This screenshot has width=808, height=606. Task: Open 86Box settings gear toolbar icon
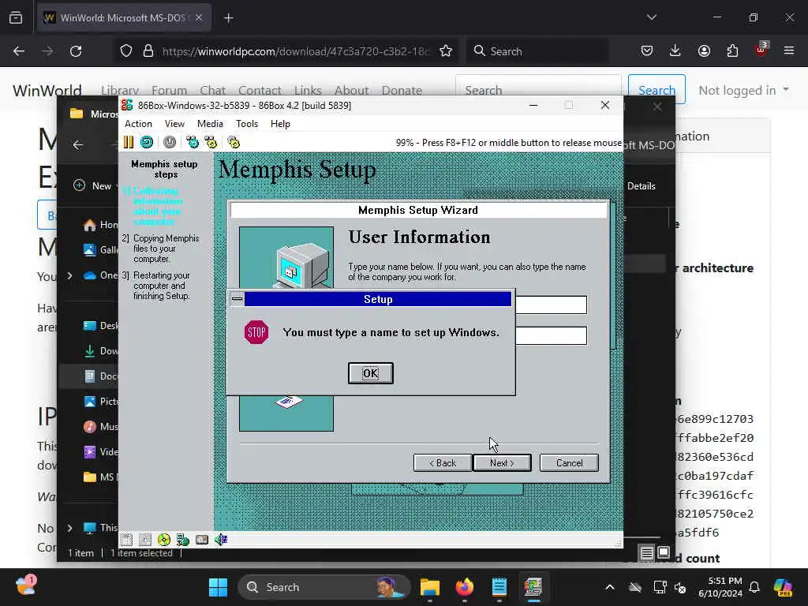pyautogui.click(x=234, y=142)
